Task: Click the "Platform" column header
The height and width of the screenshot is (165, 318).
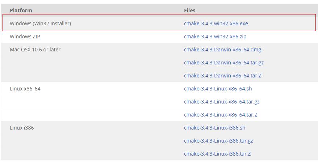Action: point(21,10)
